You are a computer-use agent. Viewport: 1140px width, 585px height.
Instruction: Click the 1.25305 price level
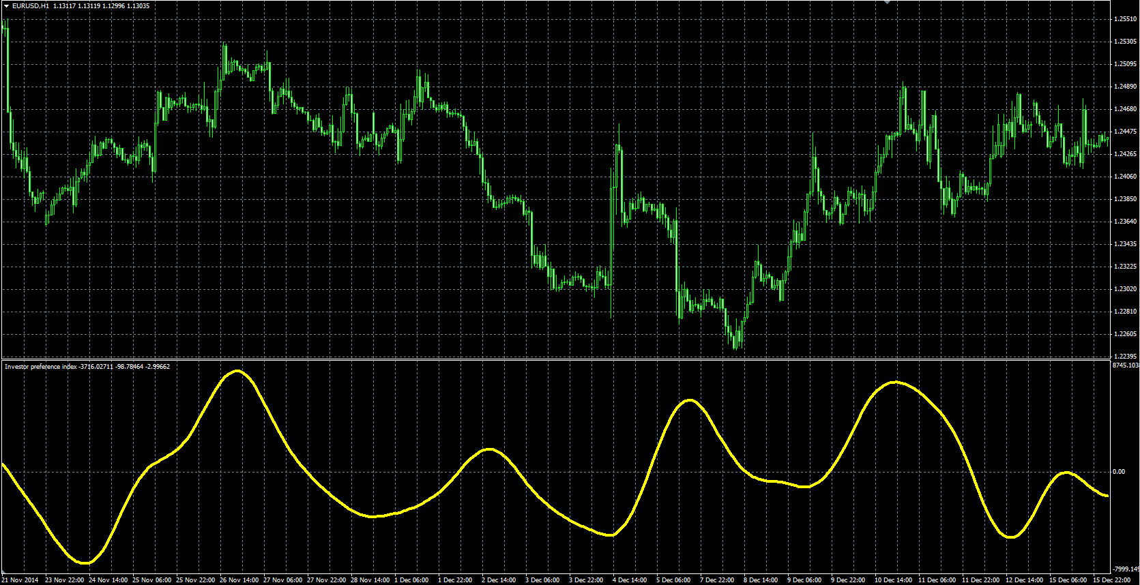[1125, 42]
